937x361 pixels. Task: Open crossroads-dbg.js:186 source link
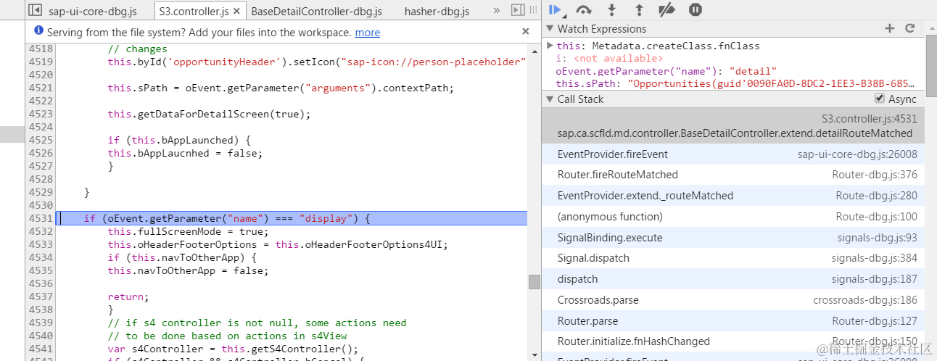(x=865, y=300)
